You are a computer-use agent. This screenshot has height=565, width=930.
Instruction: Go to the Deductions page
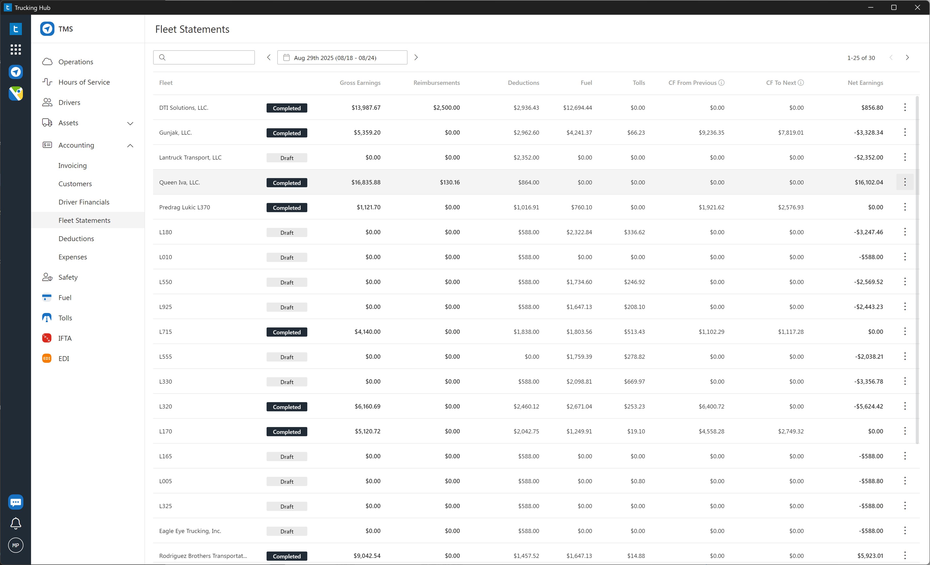[76, 239]
